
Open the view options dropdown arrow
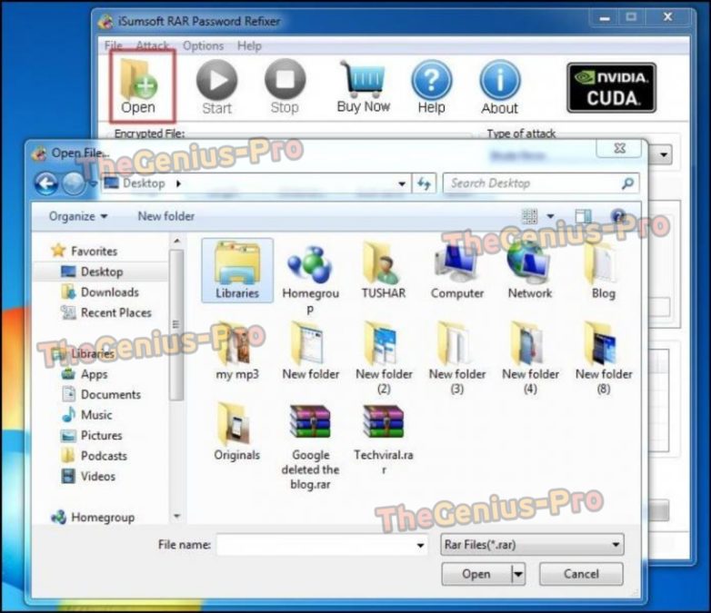coord(550,216)
